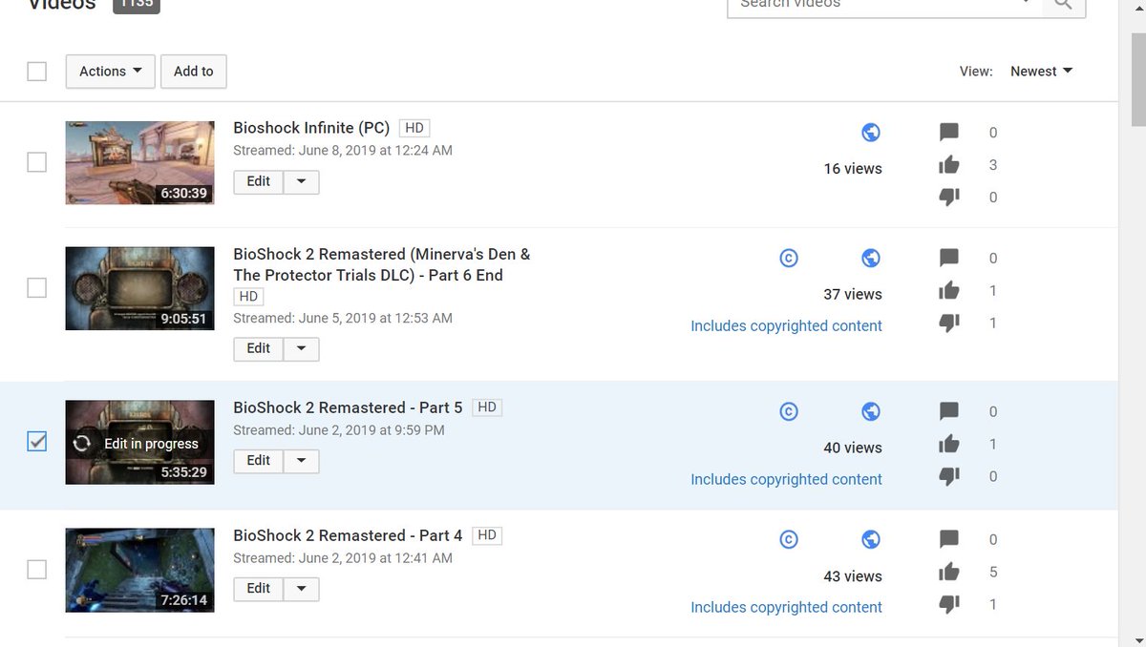This screenshot has height=647, width=1146.
Task: Click 'Streamed: June 8, 2019 at 12:24 AM'
Action: 343,150
